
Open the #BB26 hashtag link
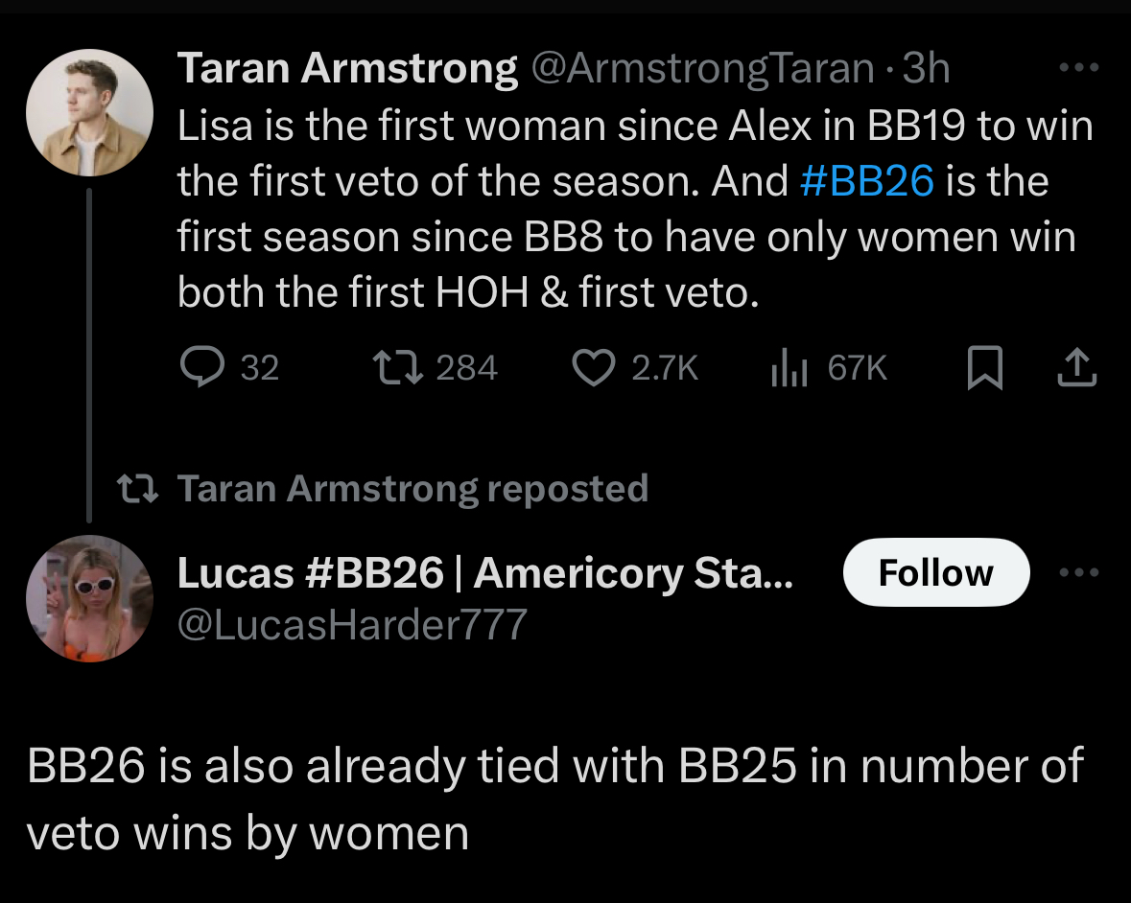click(x=867, y=180)
